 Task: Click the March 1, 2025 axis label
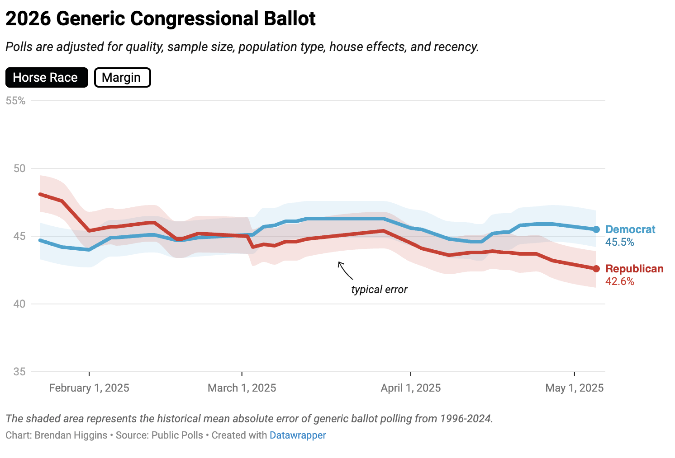(242, 388)
